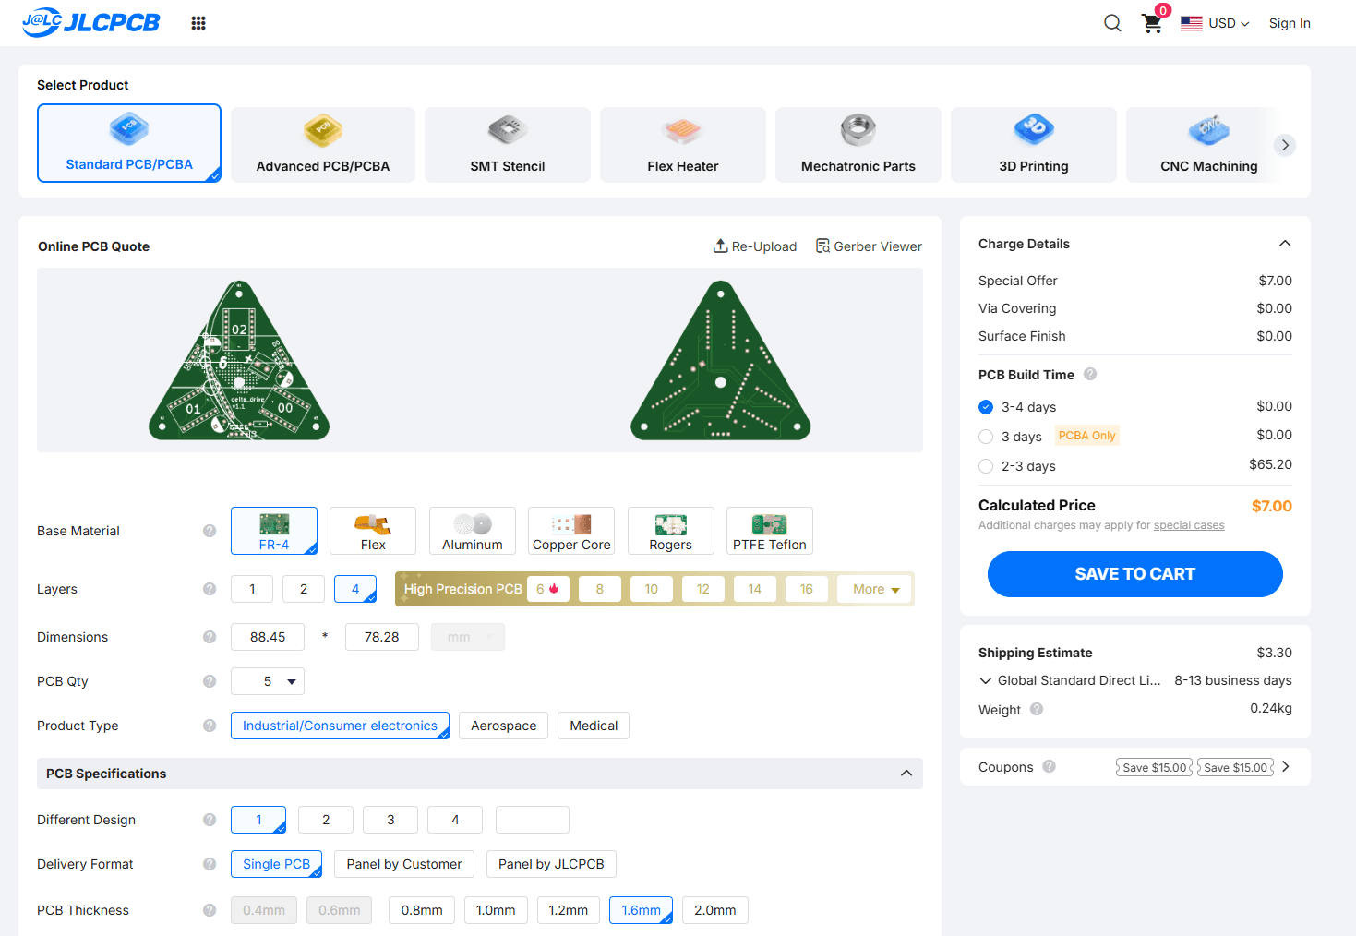1356x936 pixels.
Task: Select the 3 days PCBA Only option
Action: (x=986, y=437)
